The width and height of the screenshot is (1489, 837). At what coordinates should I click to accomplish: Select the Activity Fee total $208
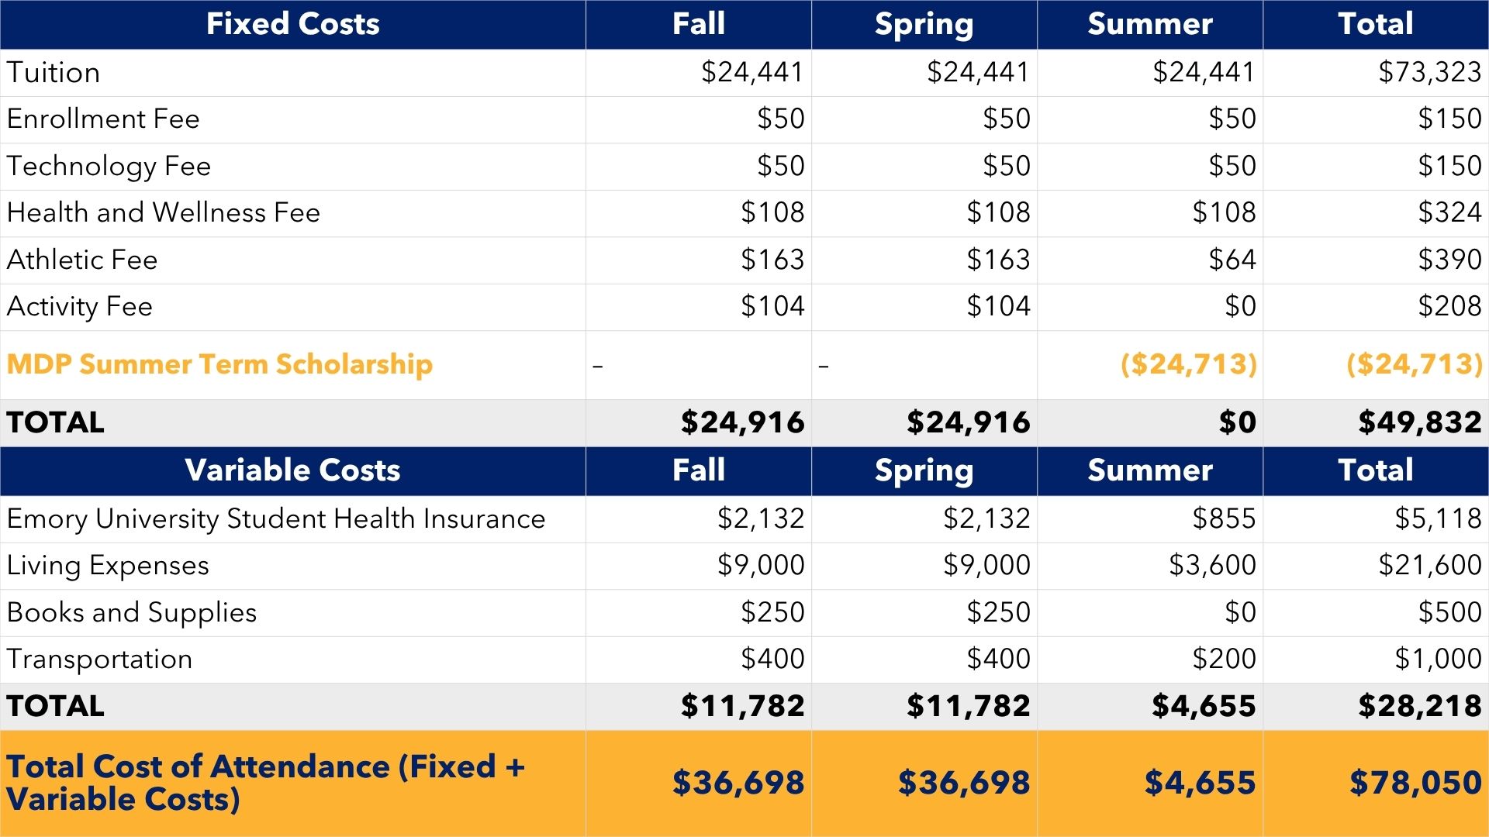[1449, 306]
